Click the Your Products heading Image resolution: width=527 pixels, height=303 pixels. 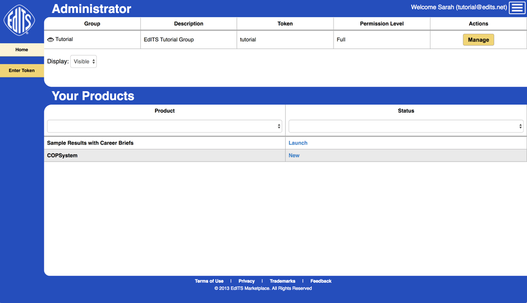[93, 96]
